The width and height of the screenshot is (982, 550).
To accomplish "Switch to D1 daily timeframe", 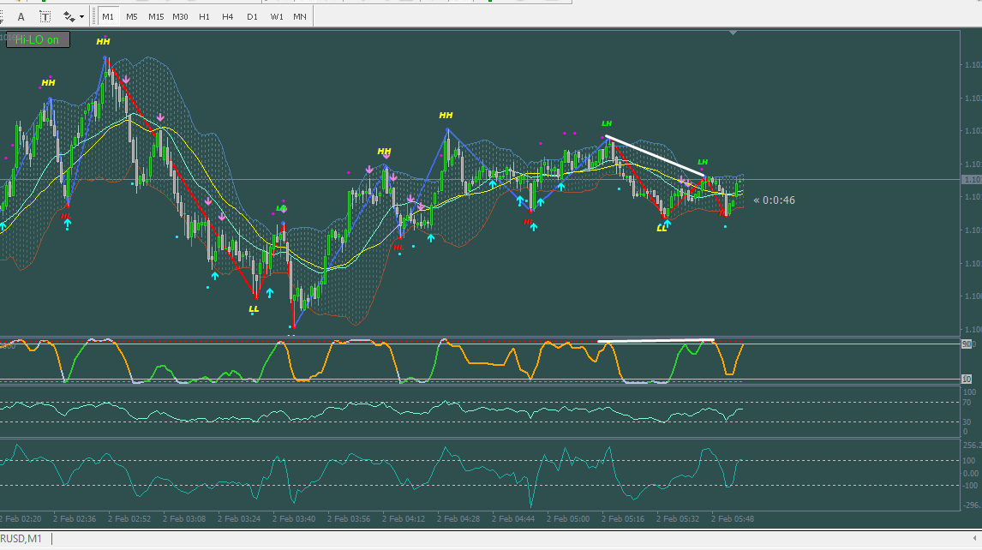I will 252,16.
